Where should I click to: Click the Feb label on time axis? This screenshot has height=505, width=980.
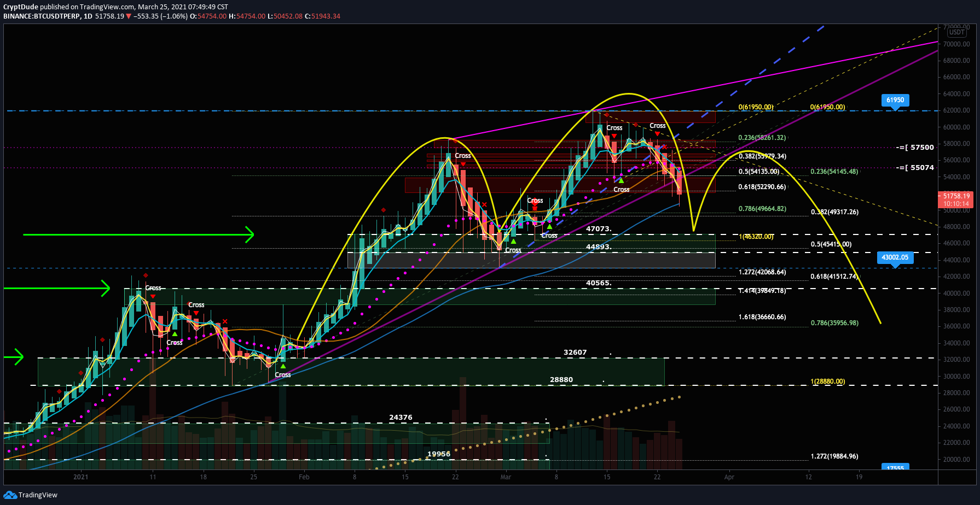click(x=304, y=477)
